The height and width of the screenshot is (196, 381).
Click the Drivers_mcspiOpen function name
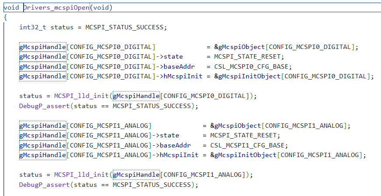[56, 7]
